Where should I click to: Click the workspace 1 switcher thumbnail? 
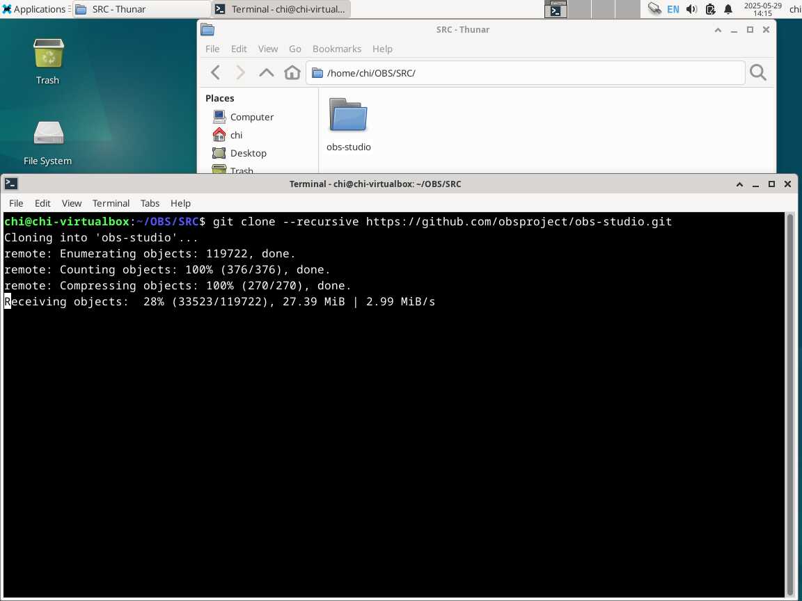(556, 9)
